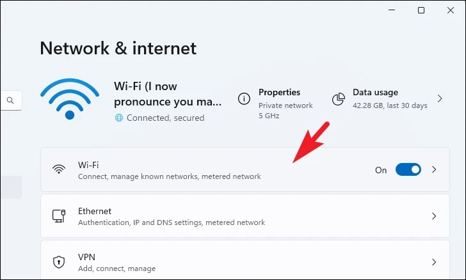Click the Properties info circle icon
The height and width of the screenshot is (280, 466).
click(x=244, y=98)
